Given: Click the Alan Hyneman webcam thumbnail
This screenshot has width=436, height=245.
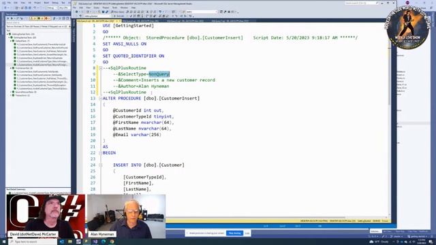Looking at the screenshot, I should click(127, 216).
